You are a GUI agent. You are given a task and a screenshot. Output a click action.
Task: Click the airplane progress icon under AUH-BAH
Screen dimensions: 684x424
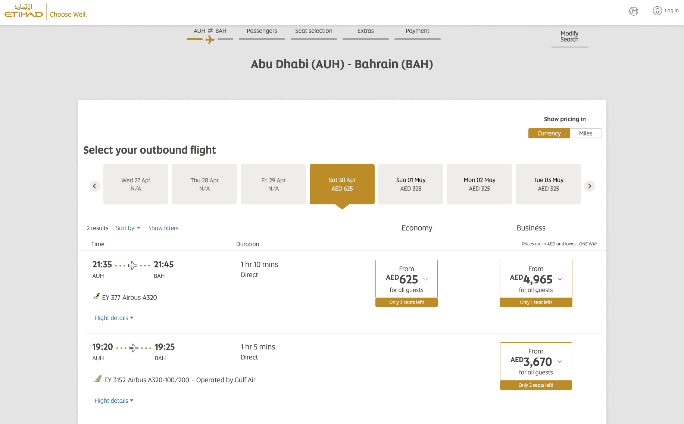tap(210, 40)
